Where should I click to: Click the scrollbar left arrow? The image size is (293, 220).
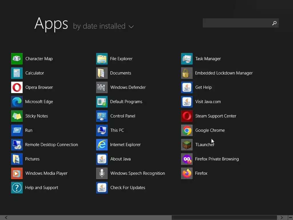tap(6, 218)
